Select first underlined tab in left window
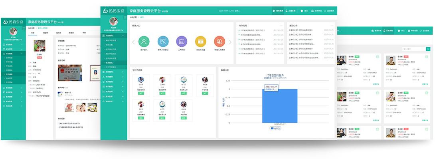 33,33
